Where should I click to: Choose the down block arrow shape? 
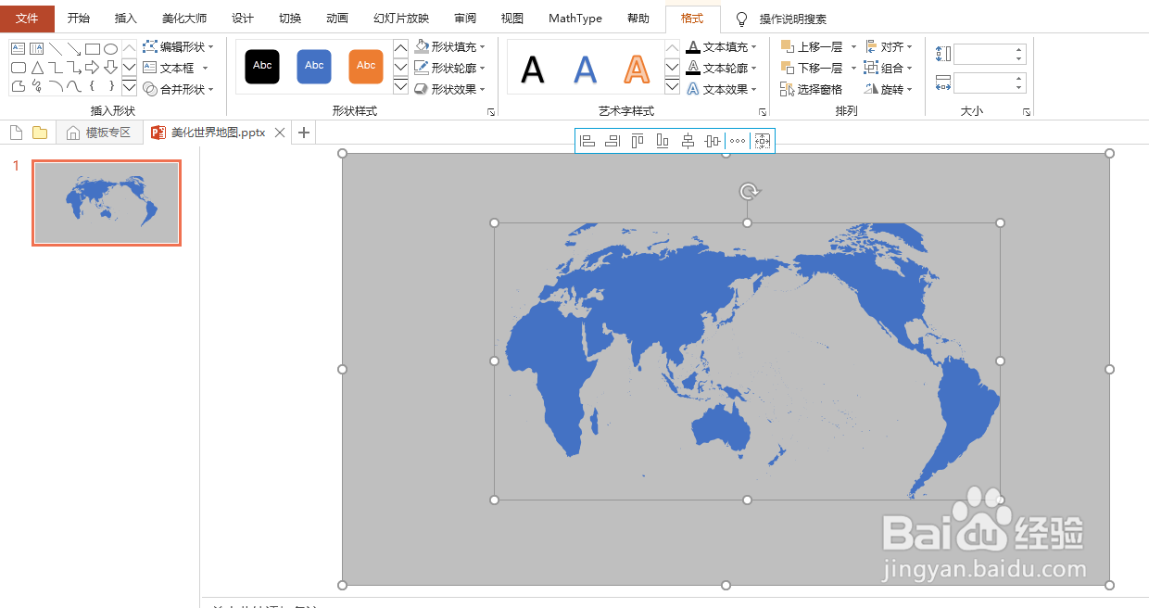tap(111, 68)
